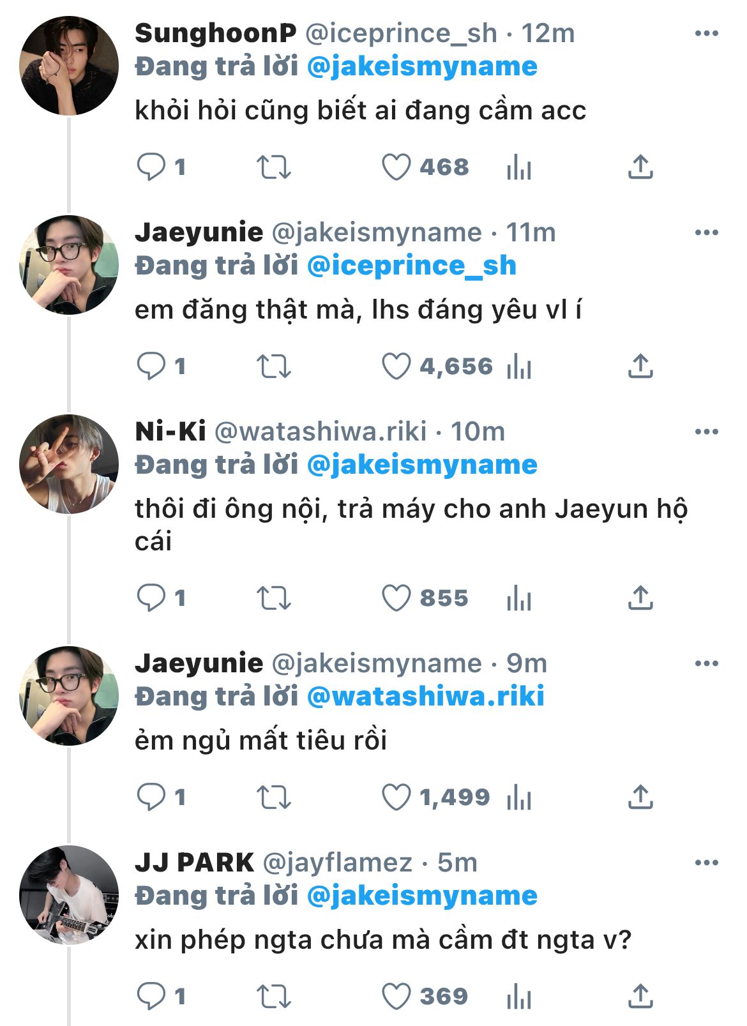Image resolution: width=747 pixels, height=1026 pixels.
Task: Reply to Ni-Ki's tweet
Action: click(151, 599)
